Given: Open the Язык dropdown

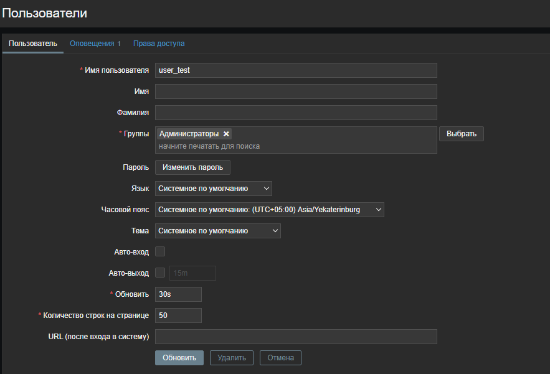Looking at the screenshot, I should [x=213, y=189].
